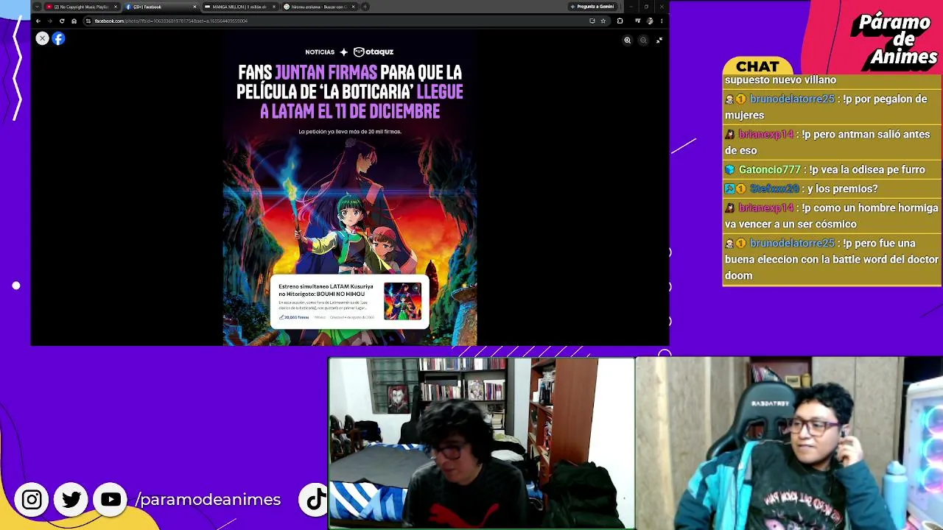
Task: Click the install/cast icon in address bar
Action: pos(592,21)
